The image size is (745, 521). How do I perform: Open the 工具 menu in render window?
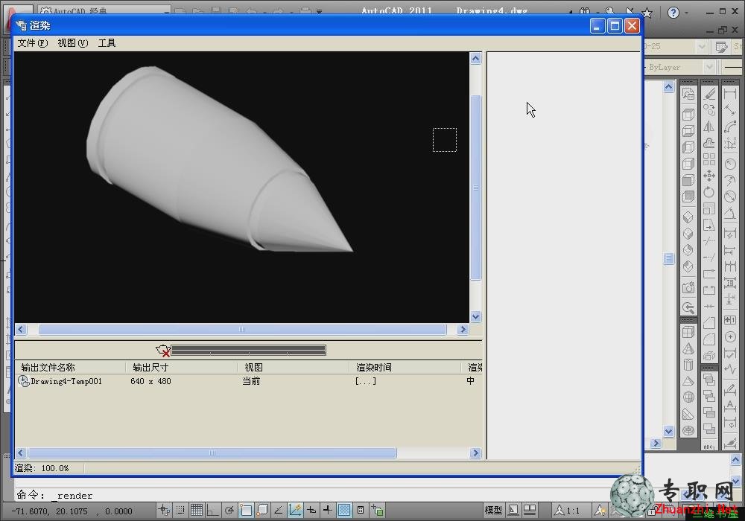coord(107,43)
